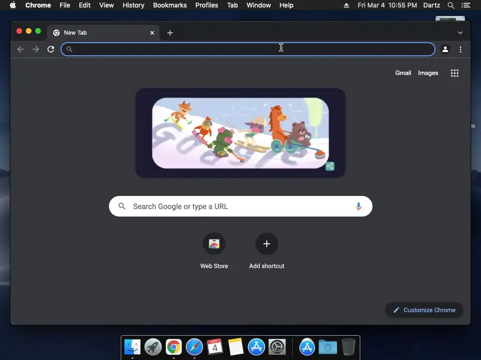This screenshot has width=481, height=360.
Task: Open the View menu
Action: tap(107, 5)
